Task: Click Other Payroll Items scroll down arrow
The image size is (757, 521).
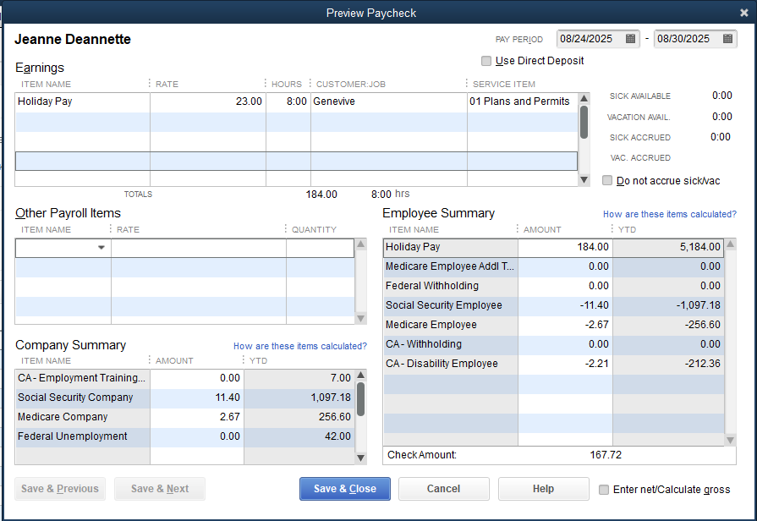Action: pos(360,319)
